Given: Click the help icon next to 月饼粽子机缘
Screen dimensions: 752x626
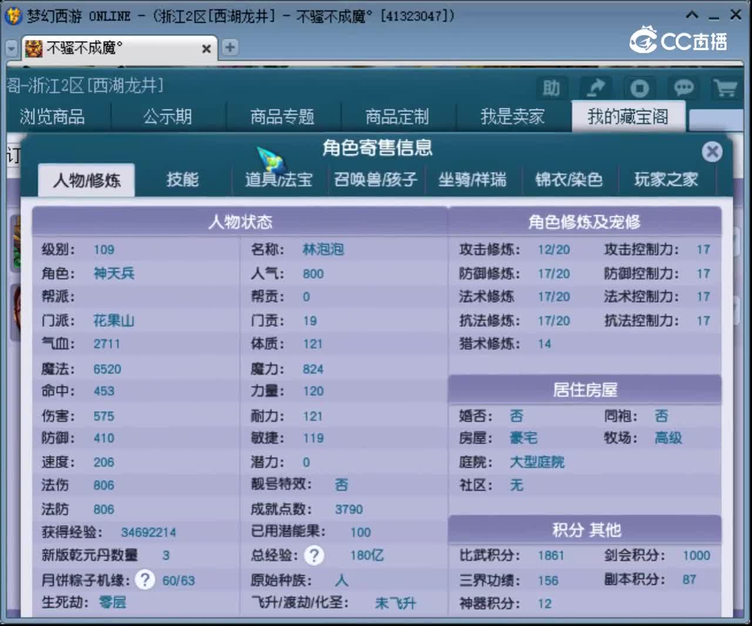Looking at the screenshot, I should [145, 580].
